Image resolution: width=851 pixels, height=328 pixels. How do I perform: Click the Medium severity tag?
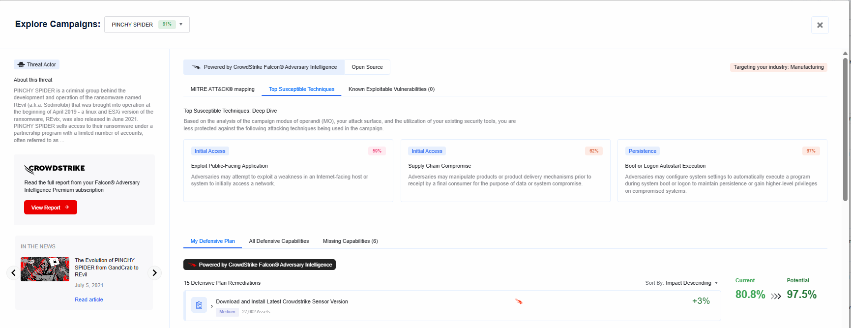(227, 312)
